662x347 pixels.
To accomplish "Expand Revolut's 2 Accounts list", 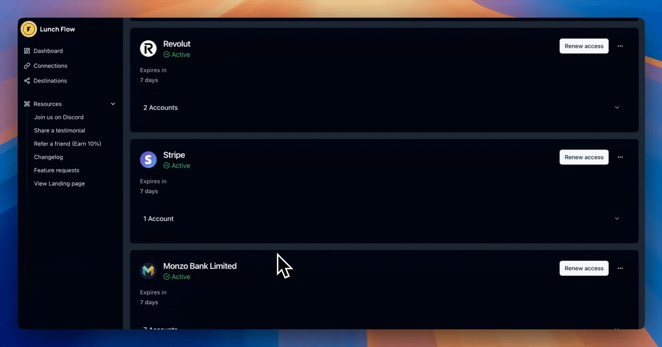I will (617, 107).
